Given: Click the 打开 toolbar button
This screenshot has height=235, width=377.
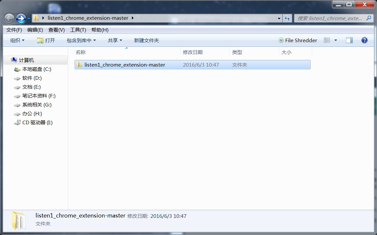Looking at the screenshot, I should pos(46,40).
